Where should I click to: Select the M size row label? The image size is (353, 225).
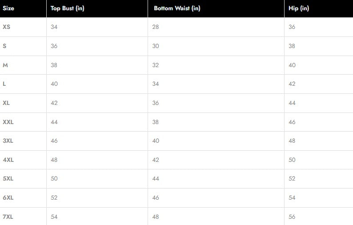pyautogui.click(x=5, y=65)
